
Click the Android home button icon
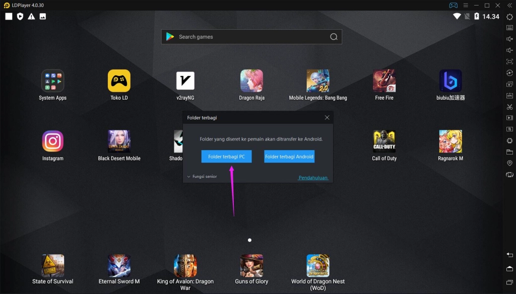509,269
